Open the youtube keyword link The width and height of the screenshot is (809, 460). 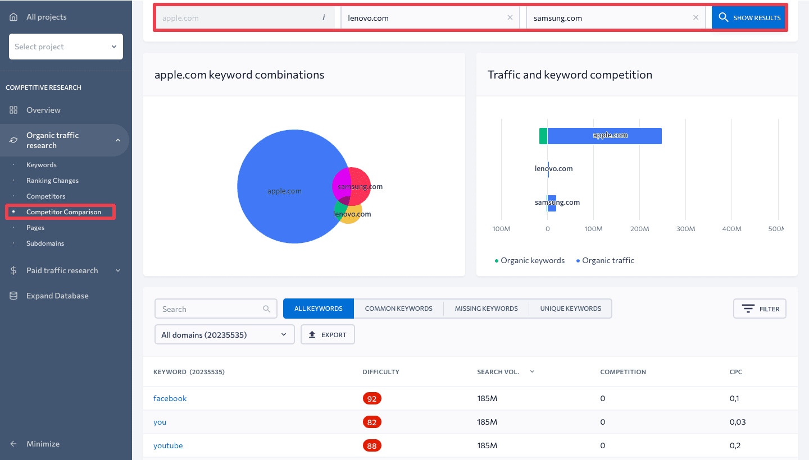[x=168, y=445]
